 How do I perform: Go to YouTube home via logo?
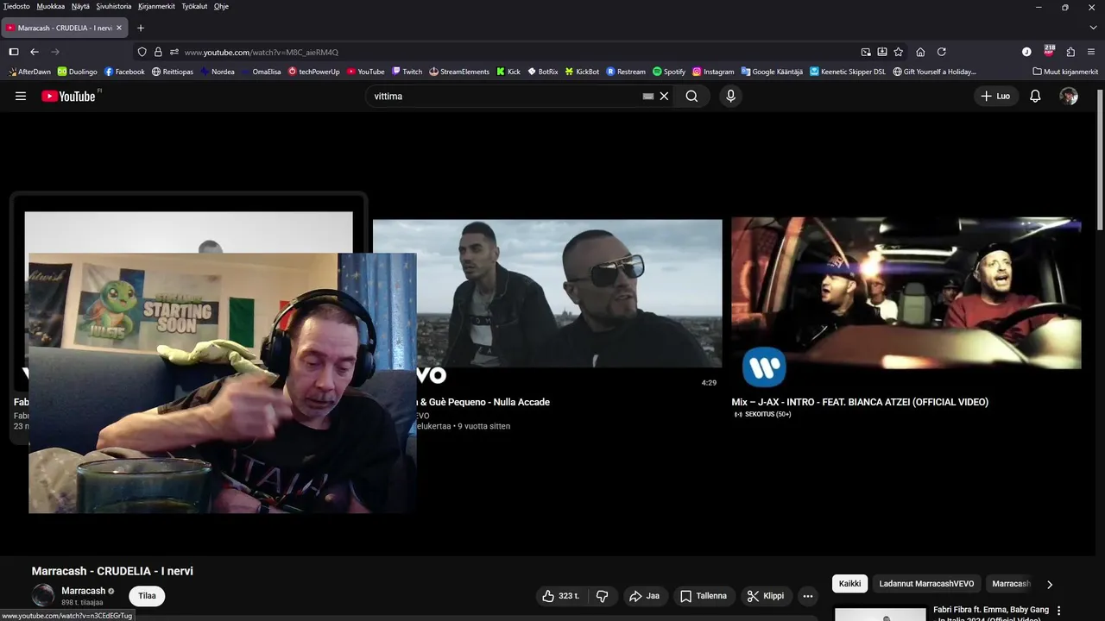coord(70,96)
